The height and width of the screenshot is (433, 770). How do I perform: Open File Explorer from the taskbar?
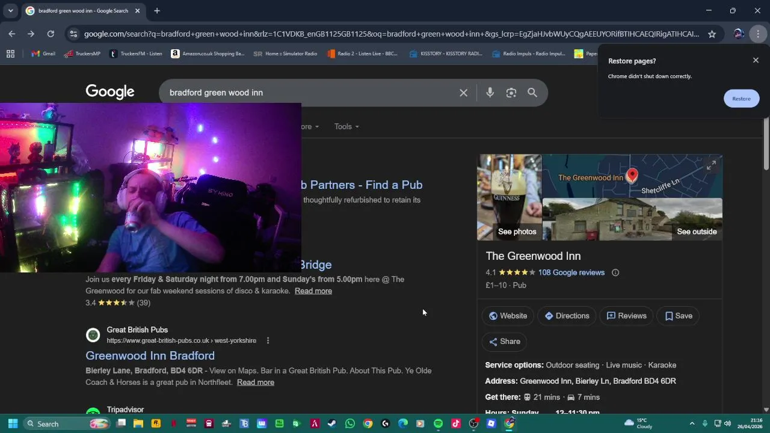(138, 423)
